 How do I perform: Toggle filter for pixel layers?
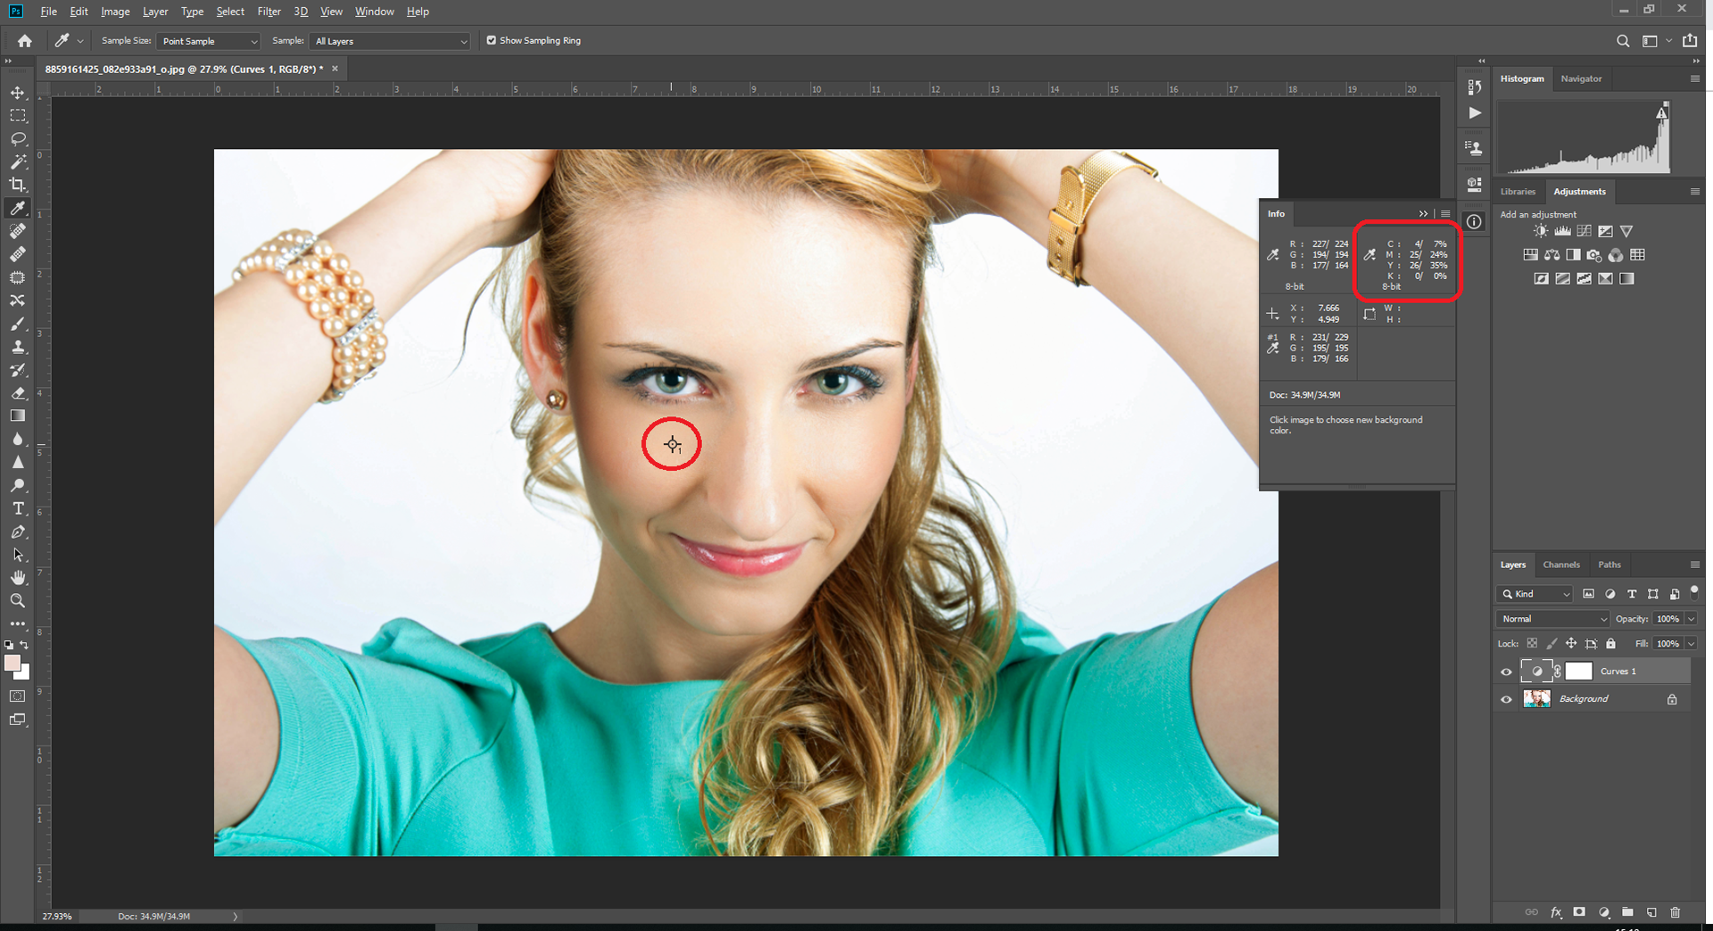(x=1588, y=594)
